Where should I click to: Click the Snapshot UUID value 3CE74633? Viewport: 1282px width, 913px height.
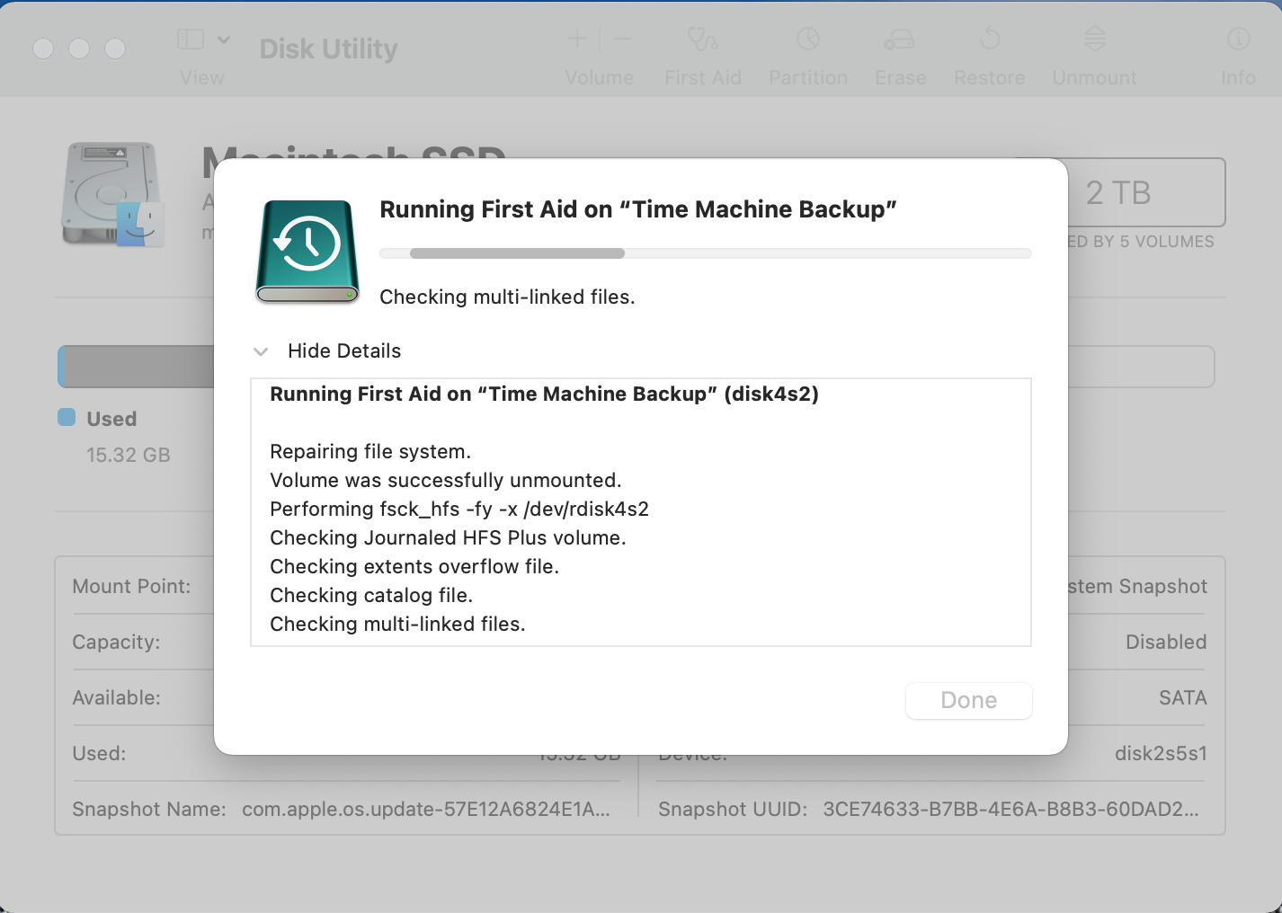pyautogui.click(x=1010, y=810)
